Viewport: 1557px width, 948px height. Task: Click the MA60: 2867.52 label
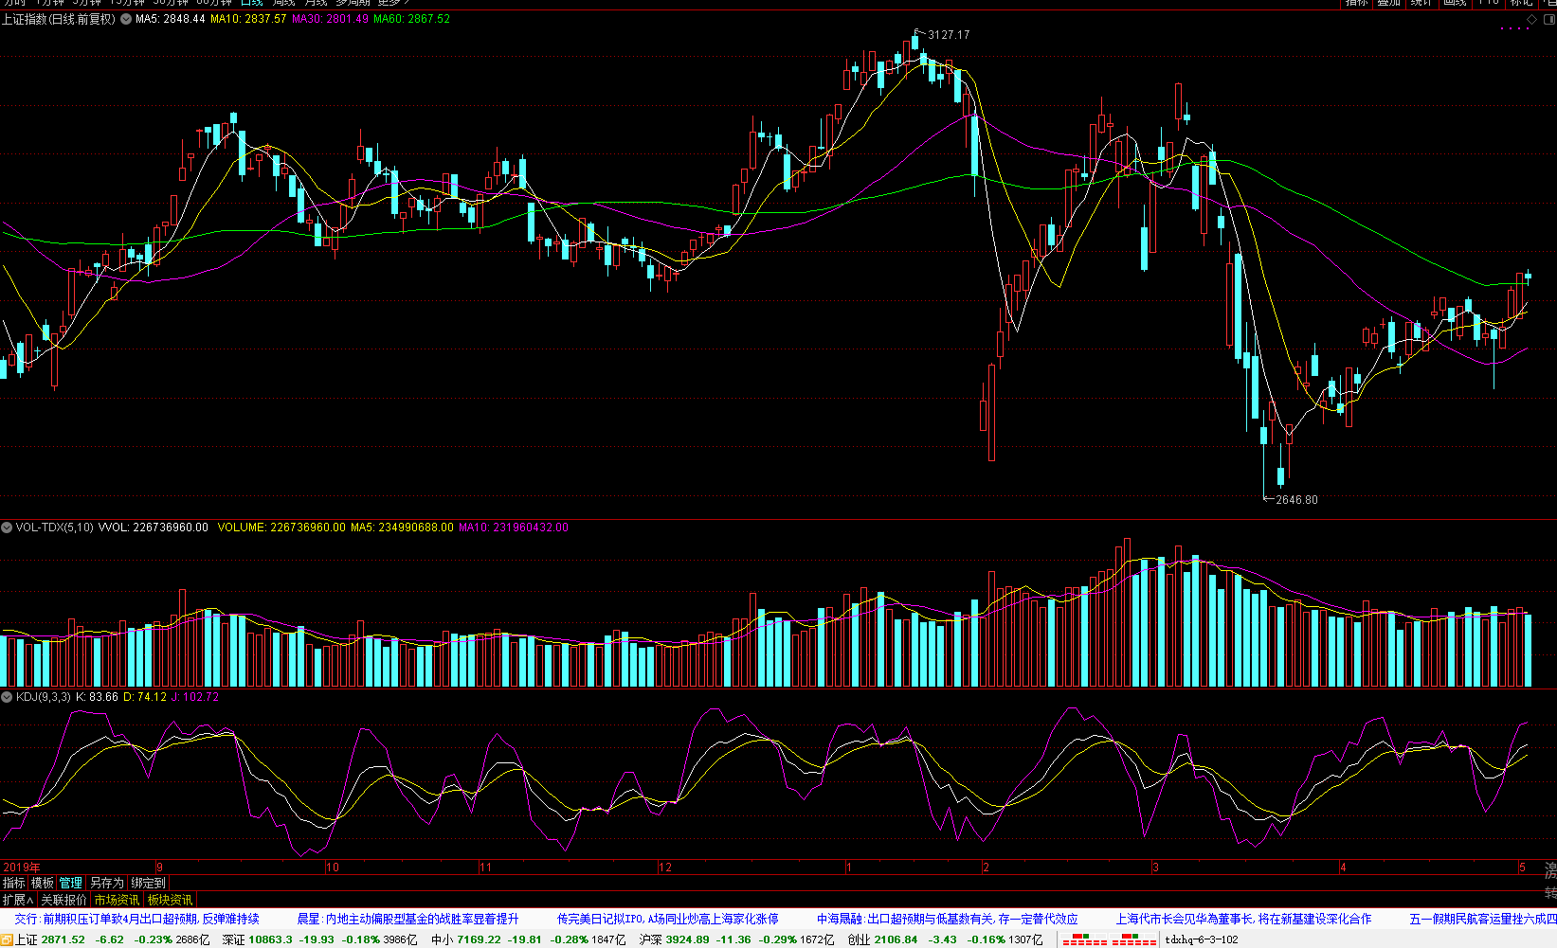pos(411,19)
